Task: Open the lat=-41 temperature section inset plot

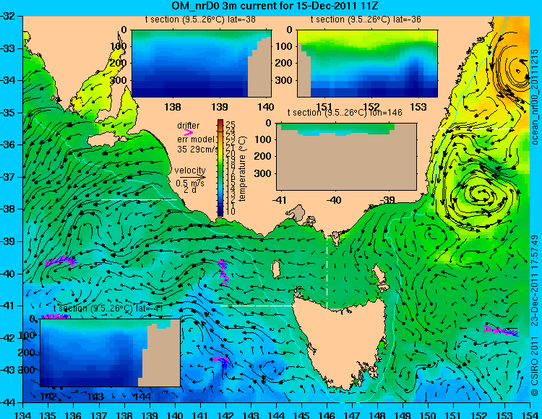Action: [110, 353]
